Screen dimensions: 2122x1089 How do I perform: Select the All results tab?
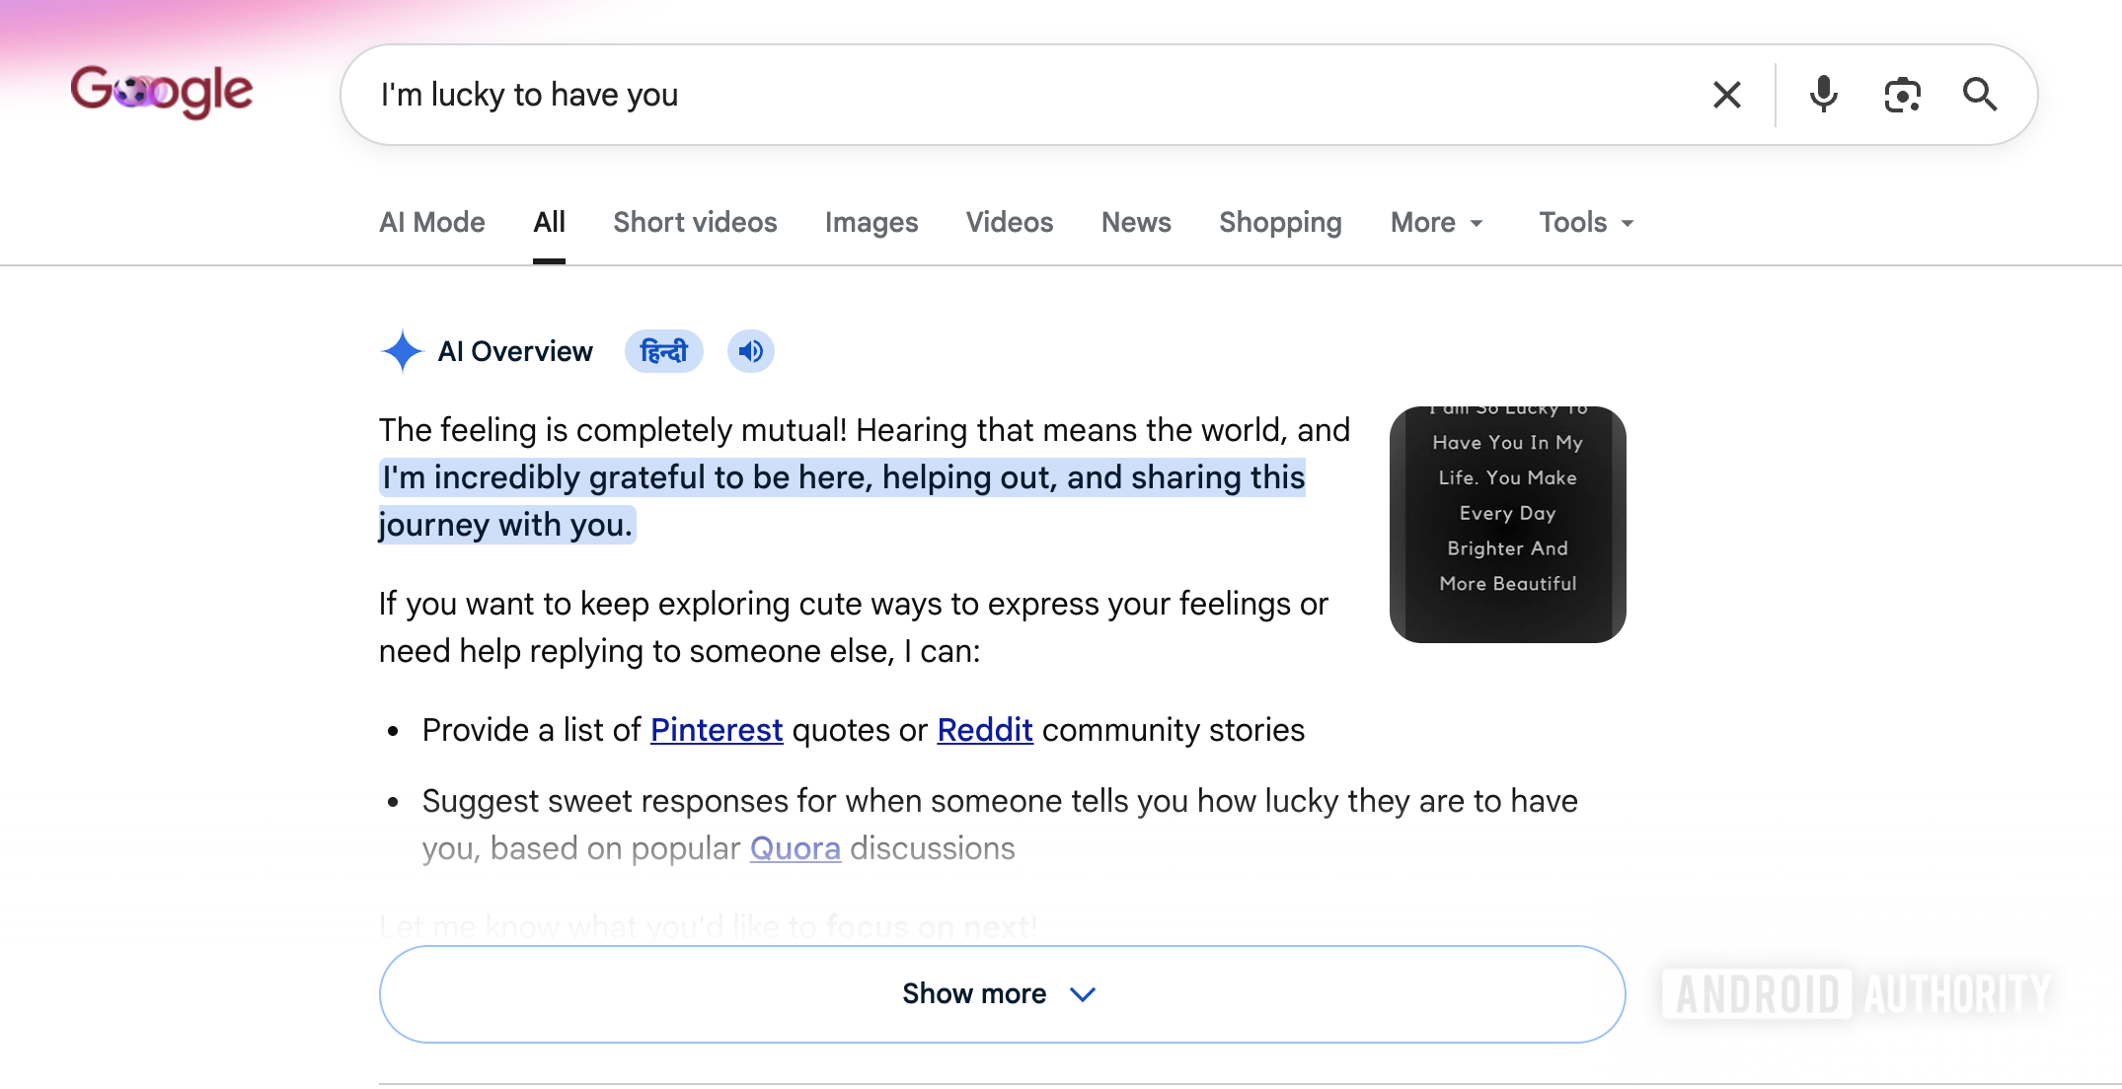coord(549,223)
